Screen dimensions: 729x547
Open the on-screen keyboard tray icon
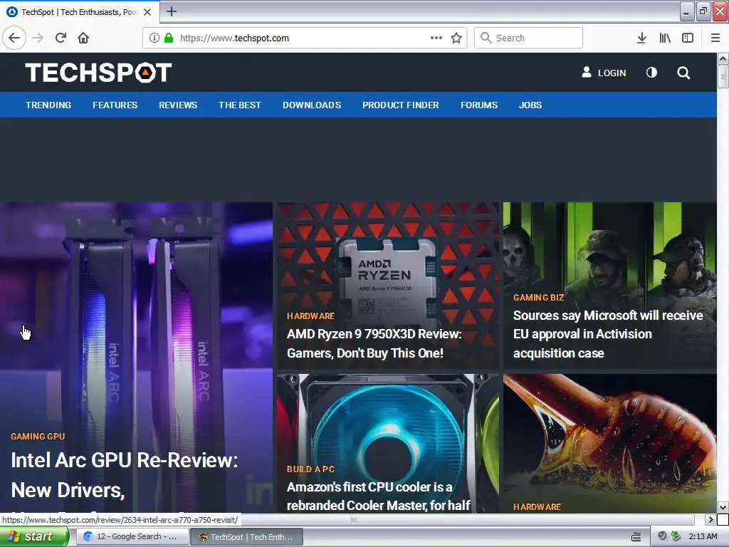click(x=636, y=537)
